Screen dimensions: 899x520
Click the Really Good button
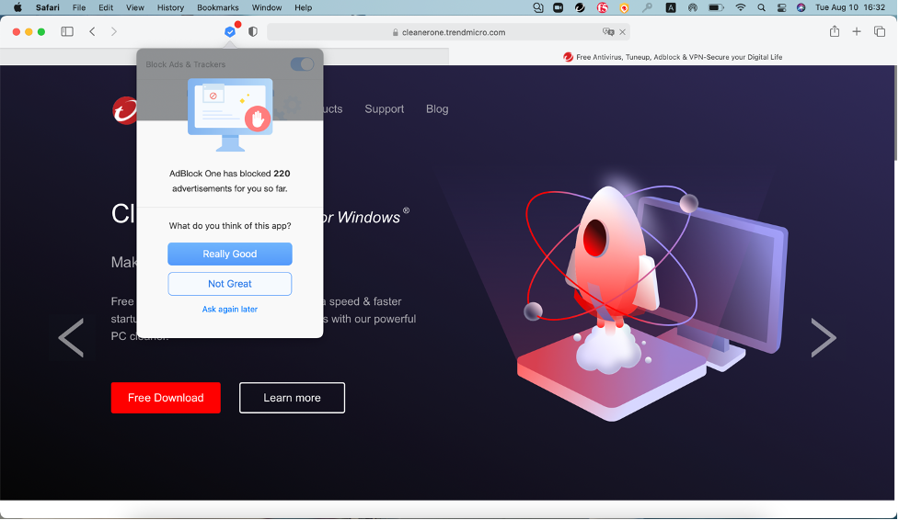pos(230,254)
